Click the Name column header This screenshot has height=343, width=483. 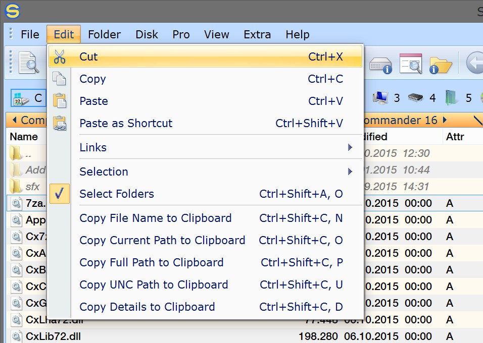24,137
